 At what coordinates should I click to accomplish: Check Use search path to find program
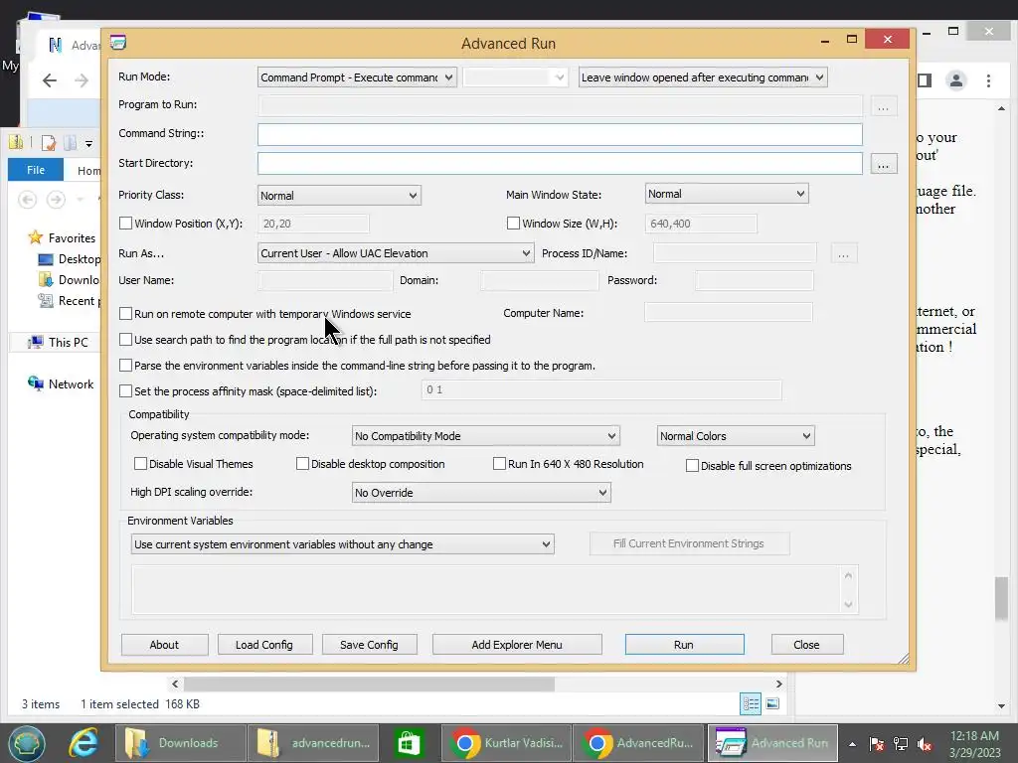[x=125, y=340]
